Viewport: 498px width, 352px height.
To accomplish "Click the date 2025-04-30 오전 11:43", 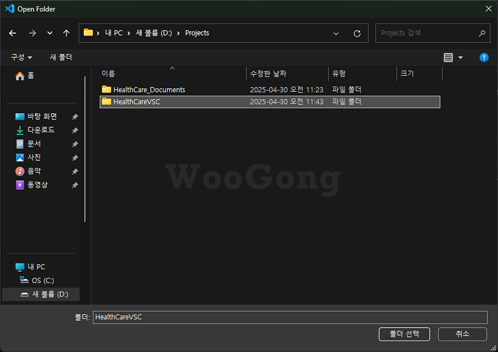I will tap(286, 102).
